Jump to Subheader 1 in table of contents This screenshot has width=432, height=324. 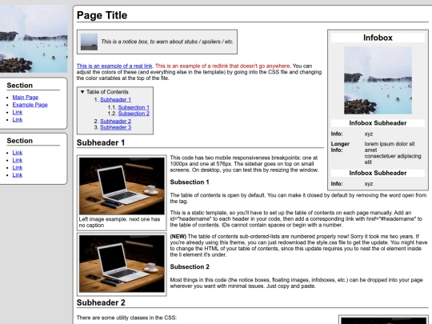point(115,99)
